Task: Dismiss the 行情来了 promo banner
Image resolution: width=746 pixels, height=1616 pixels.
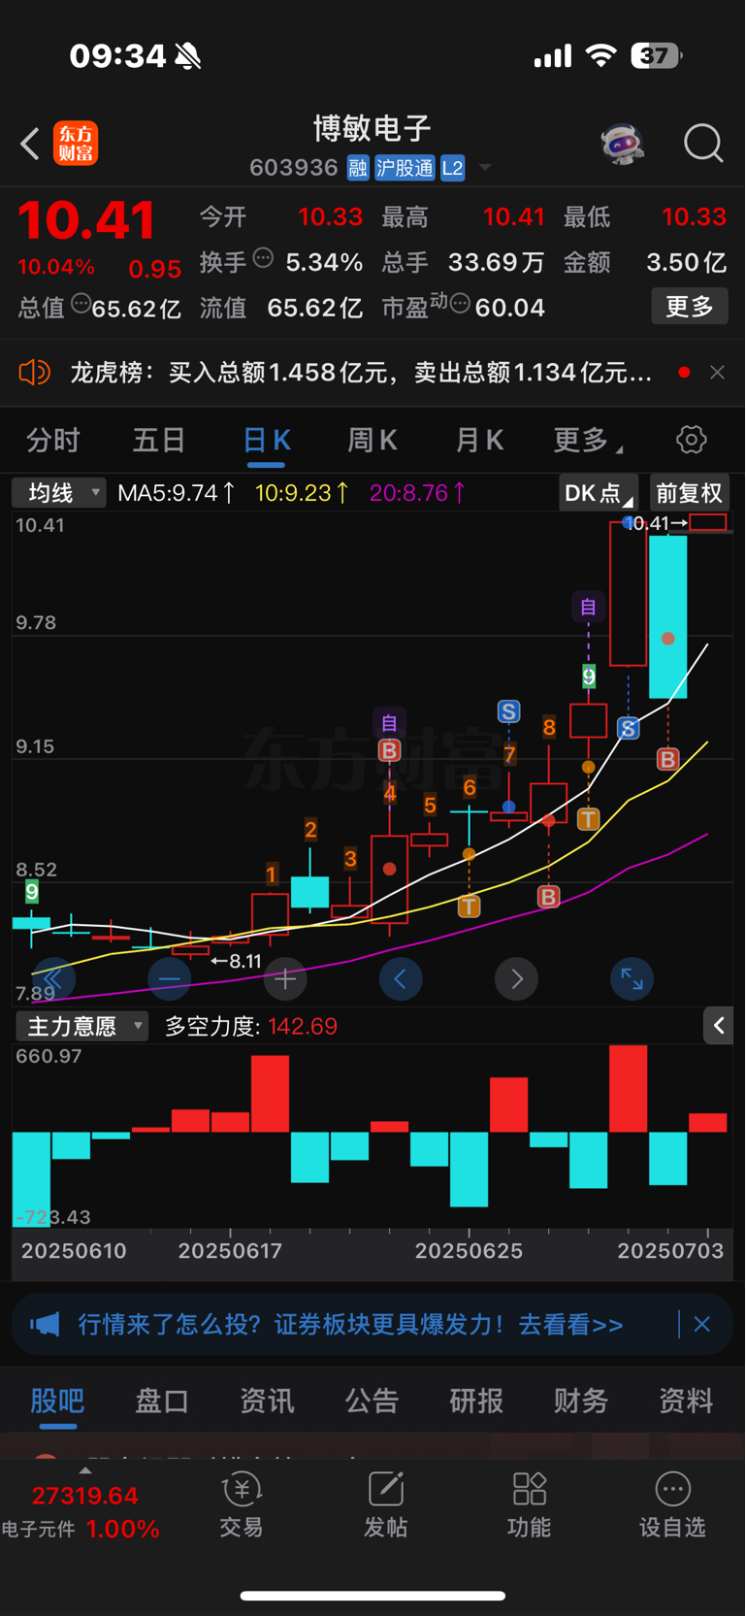Action: (x=702, y=1324)
